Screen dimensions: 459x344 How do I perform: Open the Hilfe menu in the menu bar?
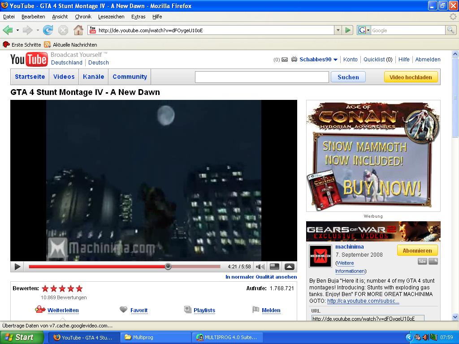(157, 17)
